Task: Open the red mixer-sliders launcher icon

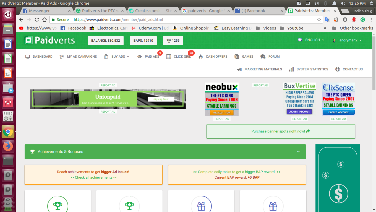Action: (8, 102)
